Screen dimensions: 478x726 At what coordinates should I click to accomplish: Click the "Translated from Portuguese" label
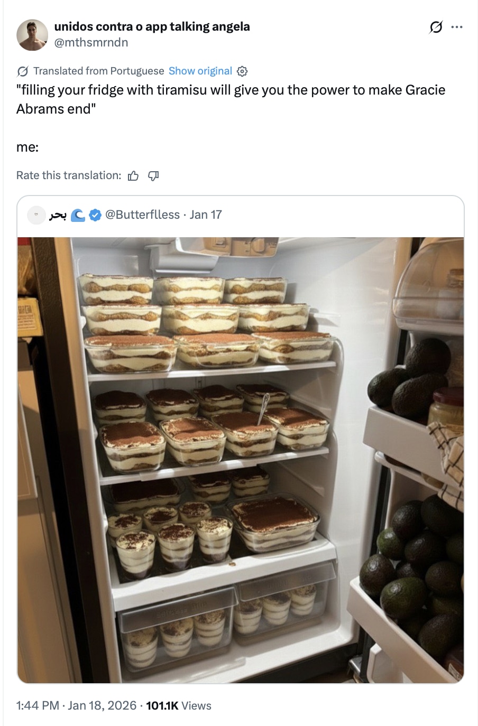click(x=98, y=71)
